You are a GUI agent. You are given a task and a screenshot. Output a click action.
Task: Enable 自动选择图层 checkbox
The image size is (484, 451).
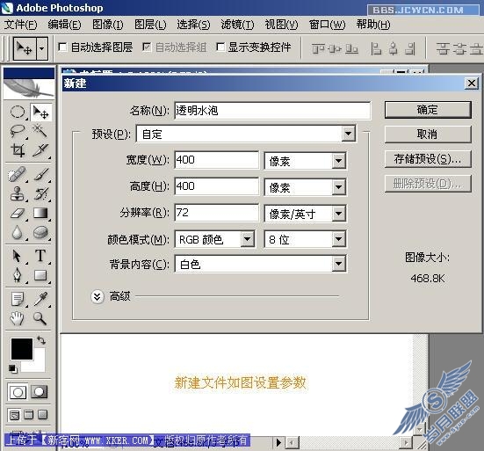click(x=62, y=47)
